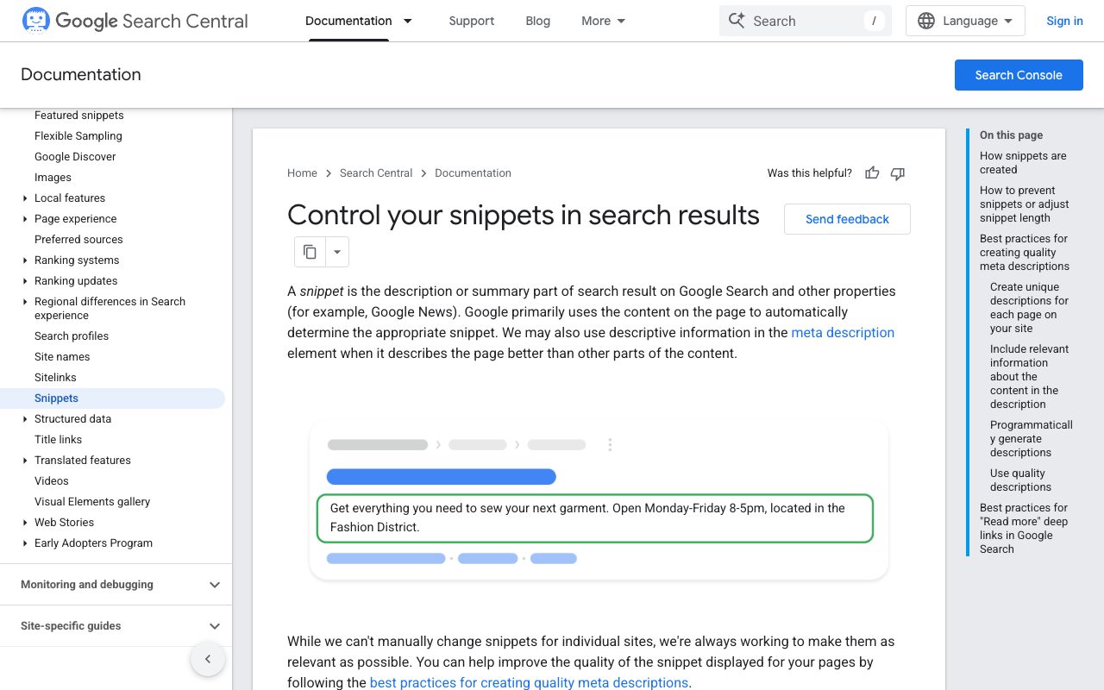The image size is (1104, 690).
Task: Copy the page using the copy icon
Action: pos(310,252)
